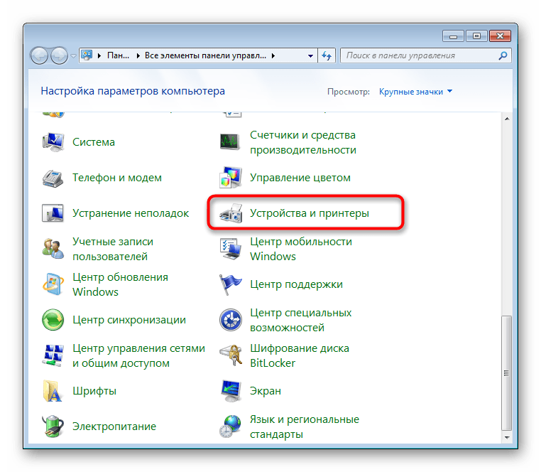
Task: Select the Все элементы панели управл... breadcrumb
Action: [205, 55]
